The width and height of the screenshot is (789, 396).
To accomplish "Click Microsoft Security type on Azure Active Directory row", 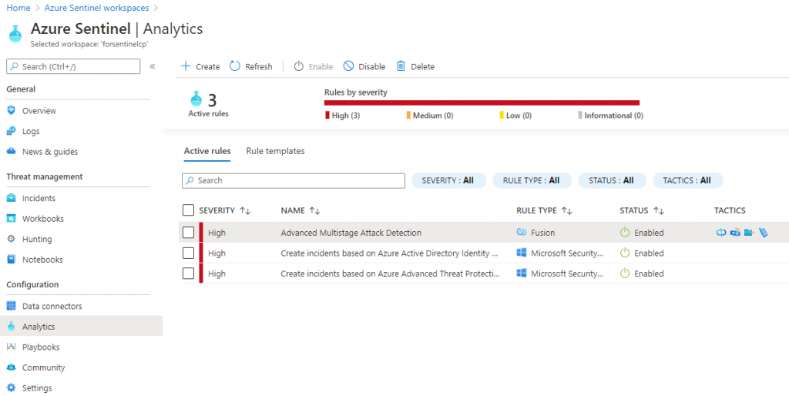I will (566, 253).
